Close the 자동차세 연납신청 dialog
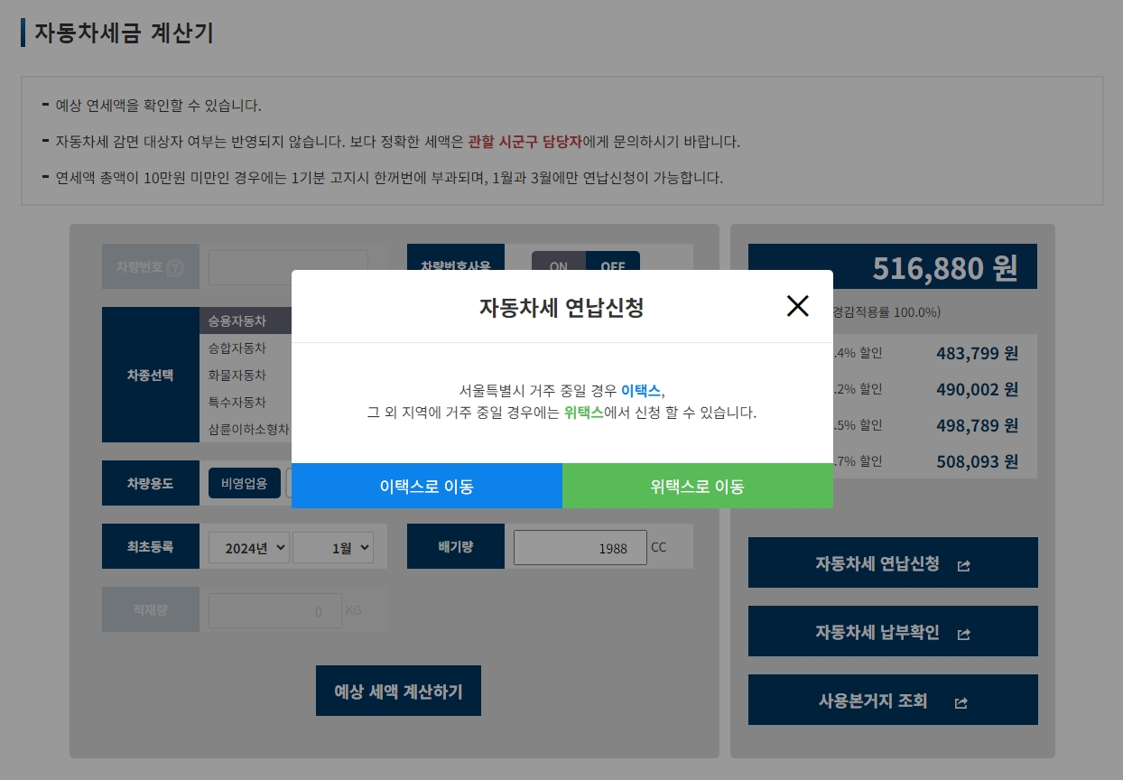Viewport: 1123px width, 780px height. coord(798,306)
